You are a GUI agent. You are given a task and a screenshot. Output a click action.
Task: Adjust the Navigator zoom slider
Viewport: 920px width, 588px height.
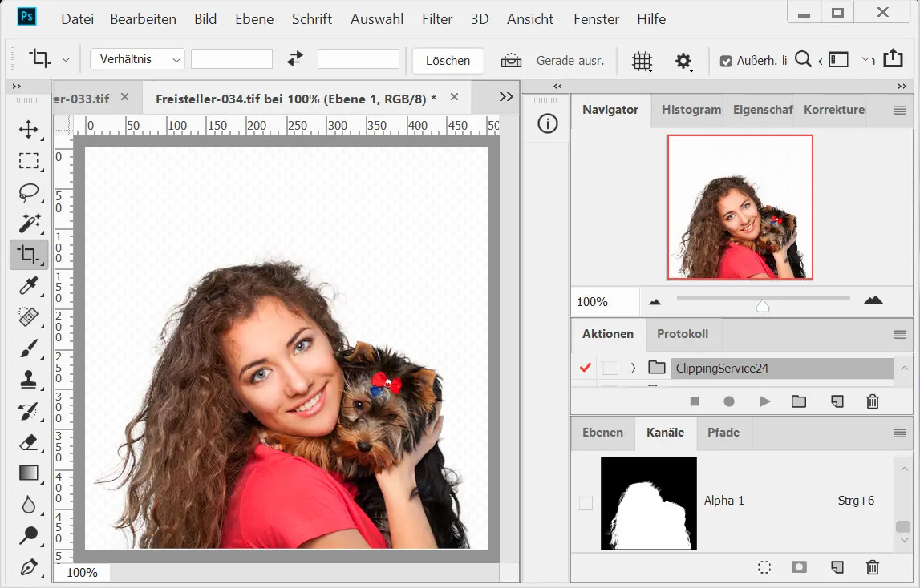762,305
